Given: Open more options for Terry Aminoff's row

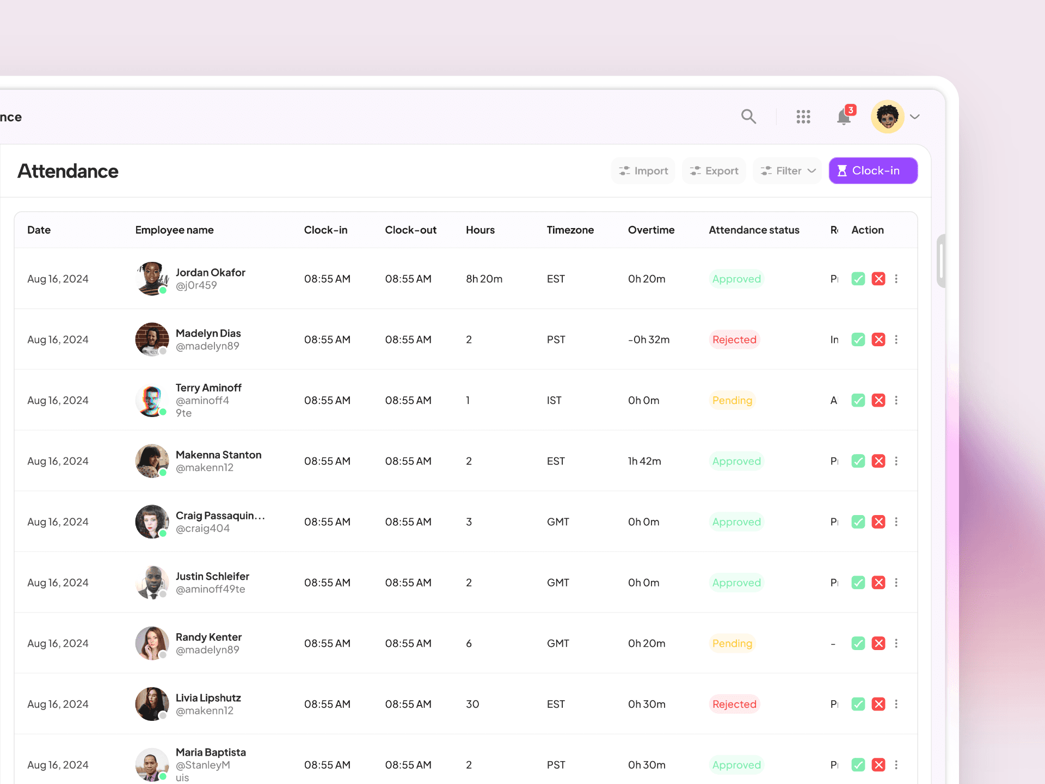Looking at the screenshot, I should tap(896, 400).
